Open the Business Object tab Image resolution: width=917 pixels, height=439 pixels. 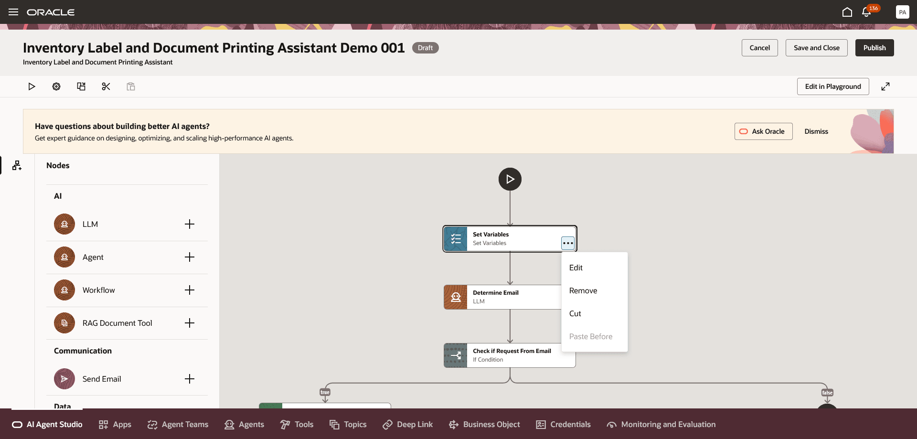pos(484,424)
